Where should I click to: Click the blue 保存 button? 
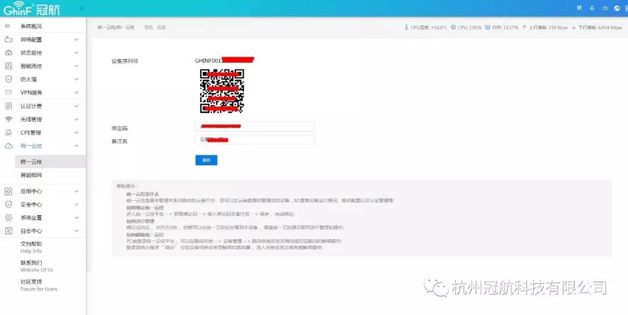click(206, 160)
